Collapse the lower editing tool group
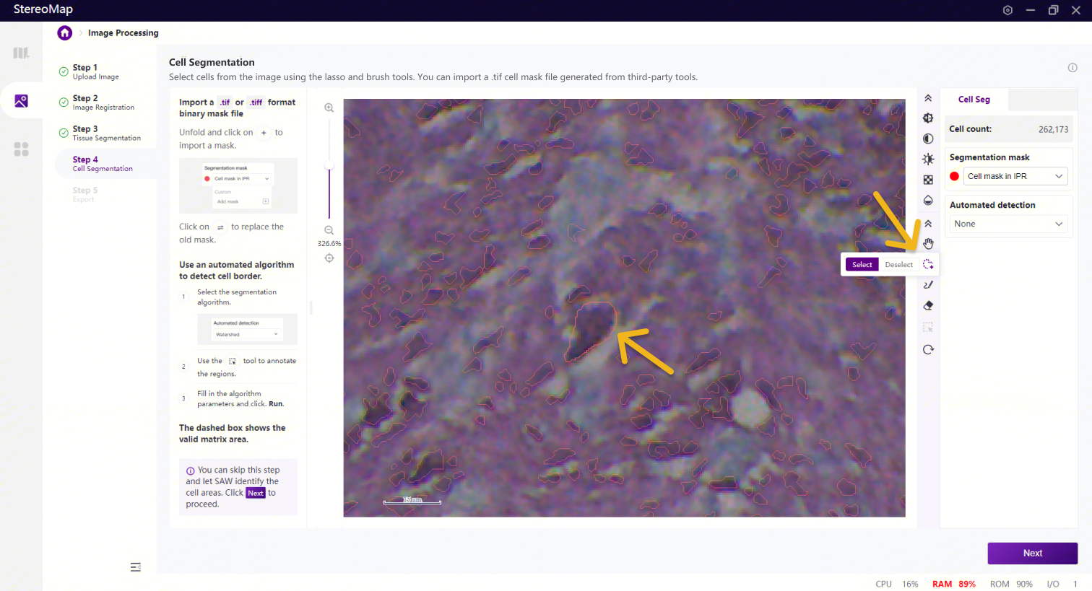This screenshot has height=591, width=1092. [928, 224]
